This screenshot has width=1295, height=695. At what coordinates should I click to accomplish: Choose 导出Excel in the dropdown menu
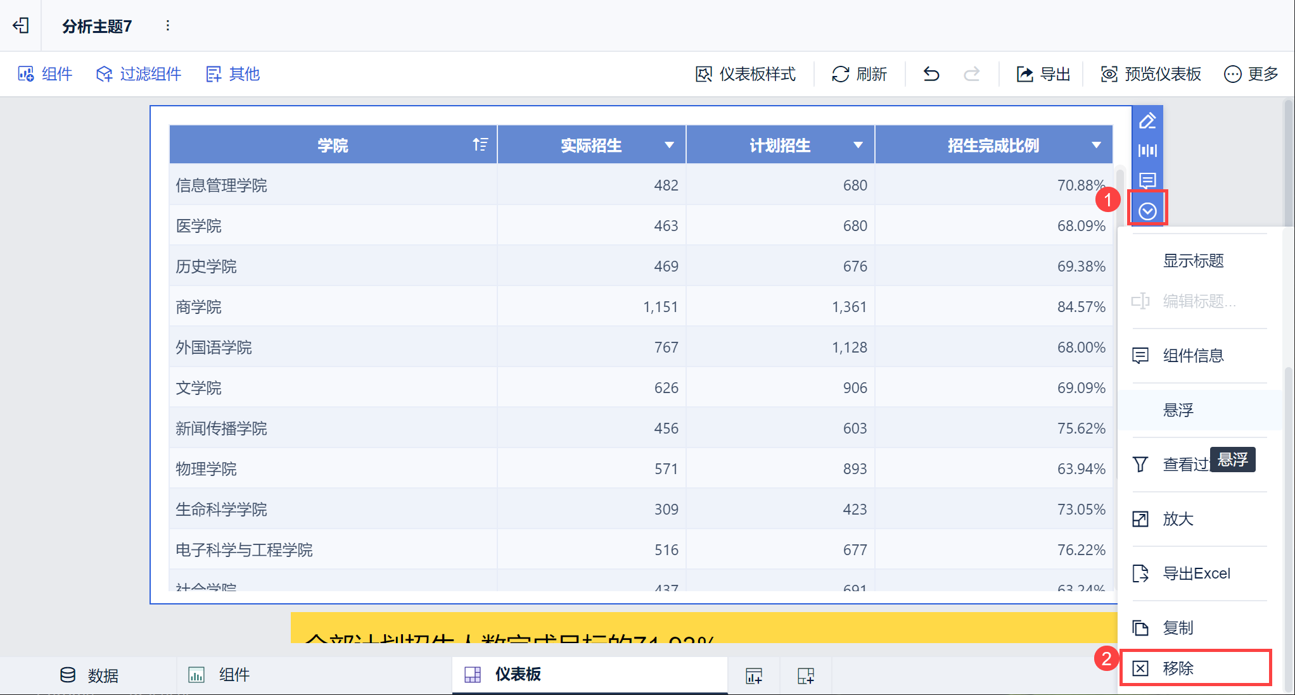pyautogui.click(x=1196, y=573)
